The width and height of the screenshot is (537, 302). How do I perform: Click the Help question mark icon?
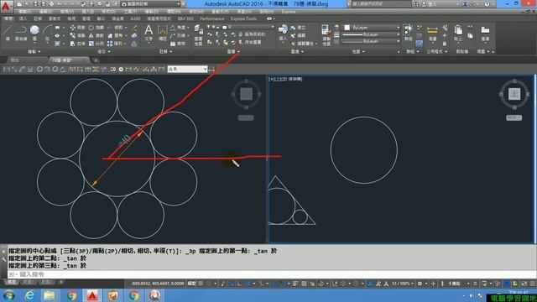pyautogui.click(x=487, y=4)
